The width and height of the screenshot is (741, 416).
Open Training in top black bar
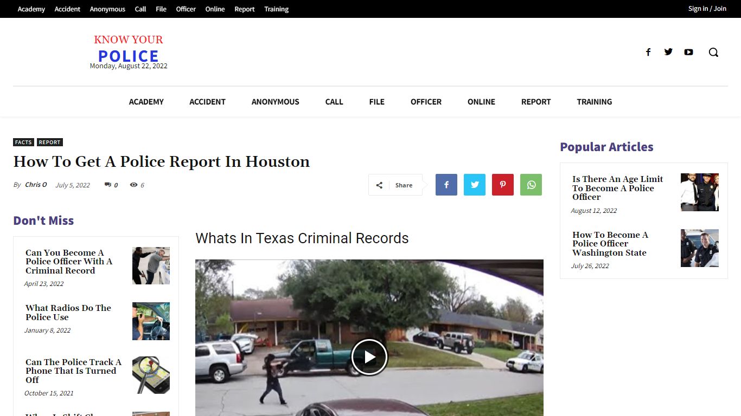(277, 9)
